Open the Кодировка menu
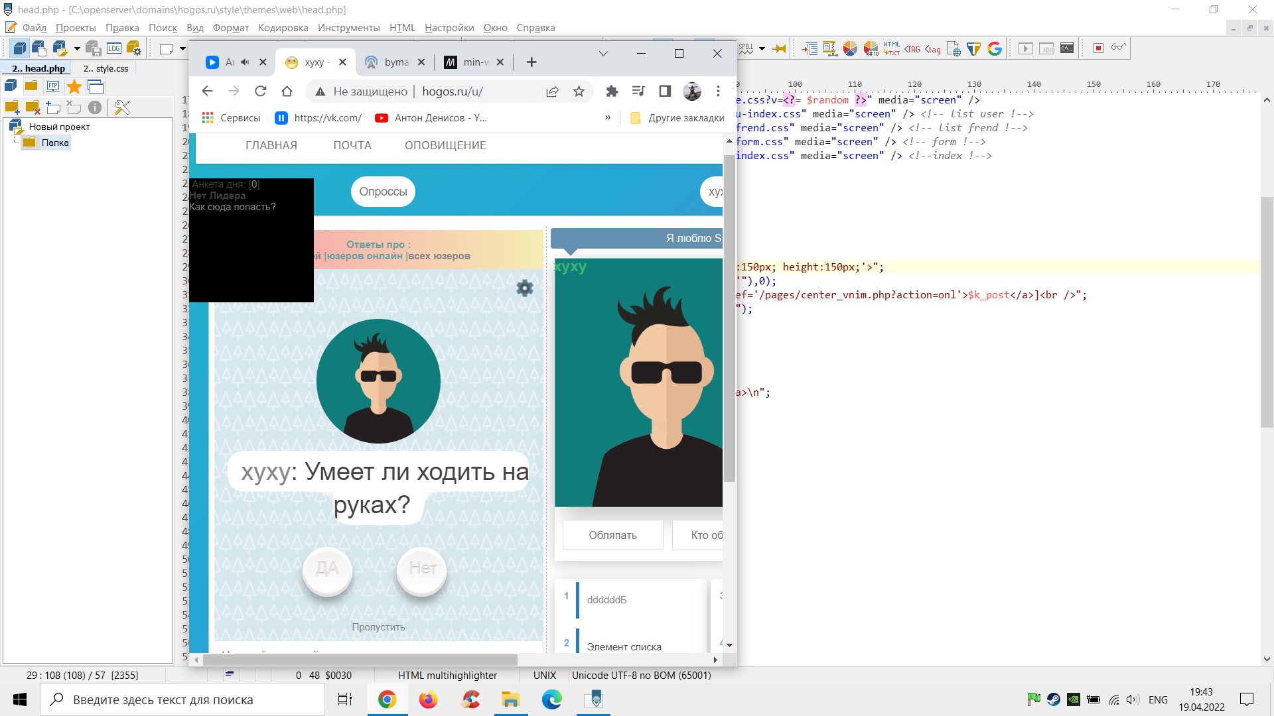This screenshot has width=1274, height=716. [x=283, y=28]
